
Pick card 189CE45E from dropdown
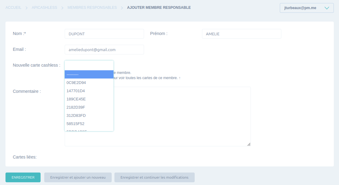click(89, 99)
